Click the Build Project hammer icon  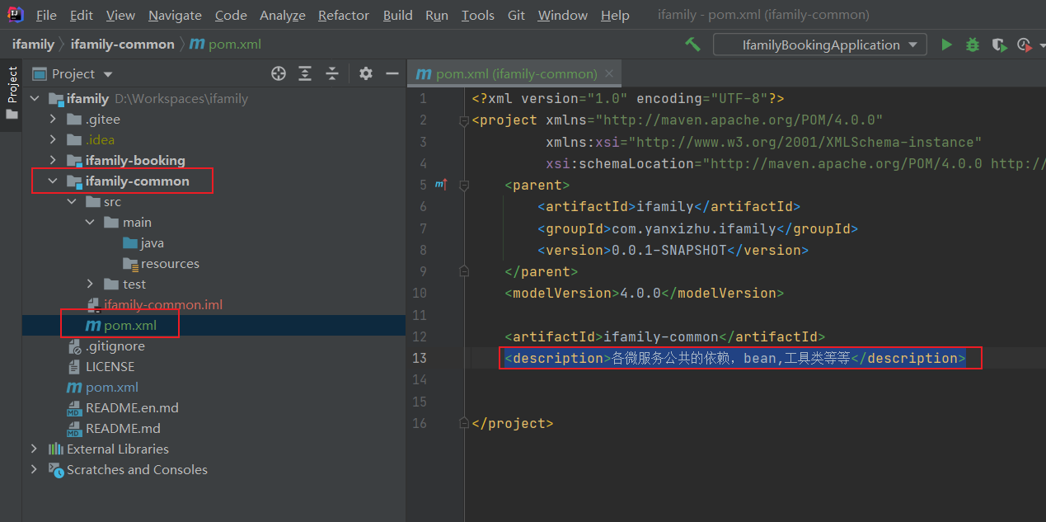[x=692, y=45]
